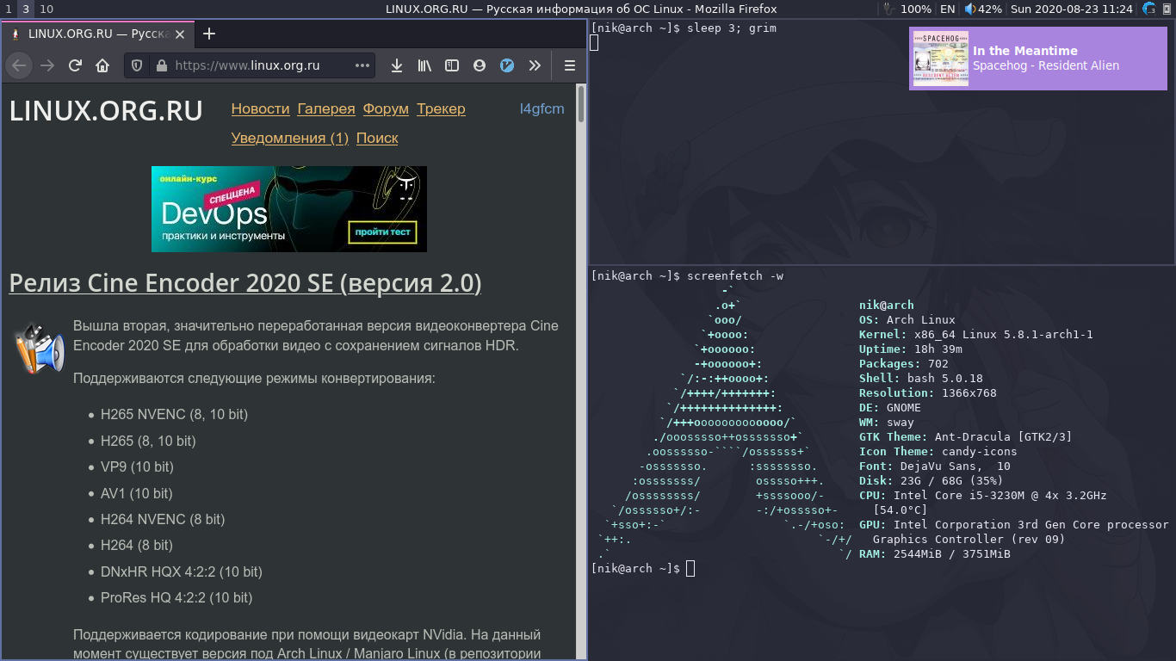Open the Firefox hamburger menu
This screenshot has height=661, width=1176.
click(x=569, y=65)
